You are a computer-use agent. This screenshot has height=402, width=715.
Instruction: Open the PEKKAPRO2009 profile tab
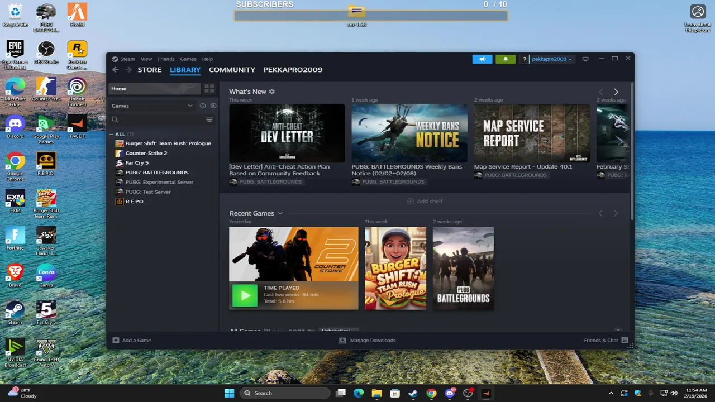point(293,70)
